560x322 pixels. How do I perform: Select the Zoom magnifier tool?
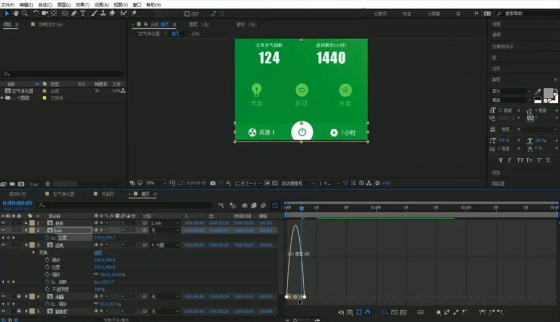(25, 13)
